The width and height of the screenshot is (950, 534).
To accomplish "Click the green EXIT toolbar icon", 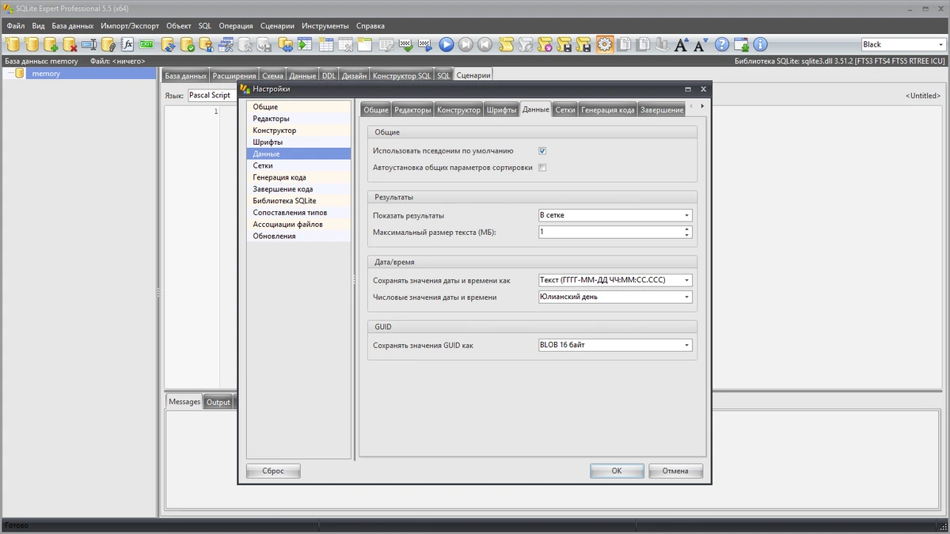I will [x=146, y=44].
